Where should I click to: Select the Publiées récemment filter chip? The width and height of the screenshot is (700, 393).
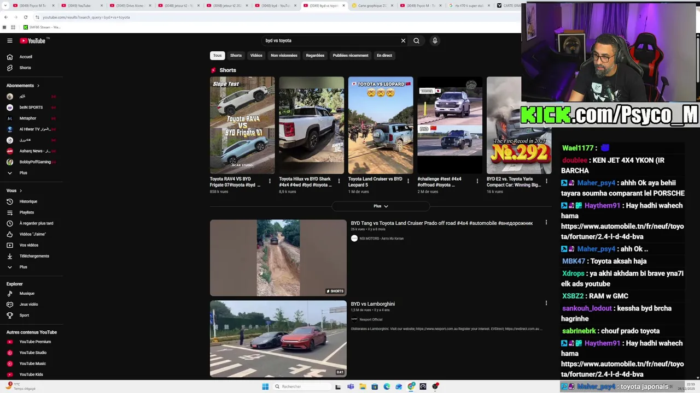pos(351,55)
